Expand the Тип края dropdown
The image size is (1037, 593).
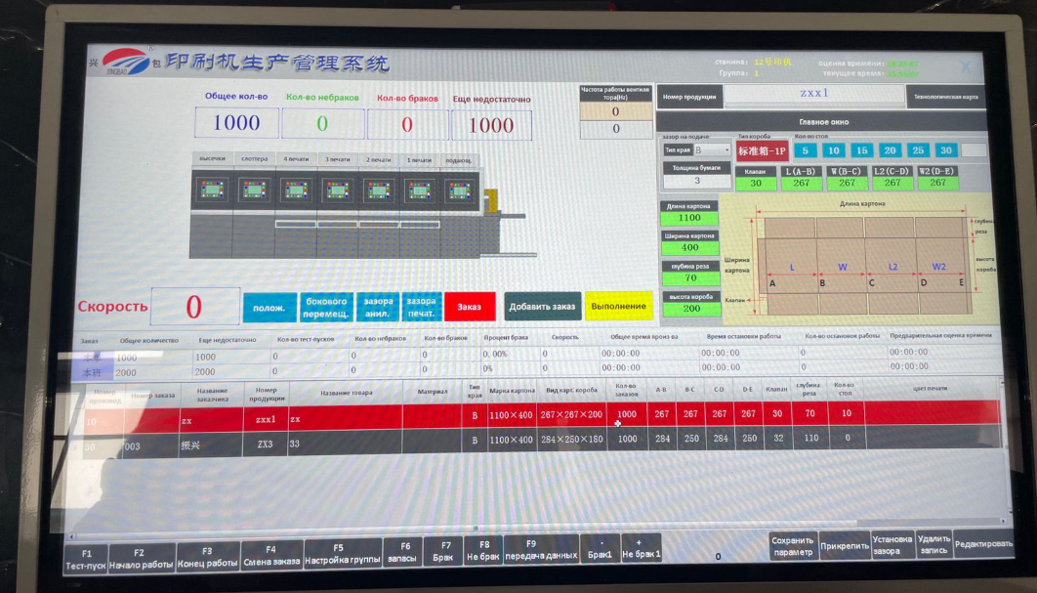click(x=724, y=150)
